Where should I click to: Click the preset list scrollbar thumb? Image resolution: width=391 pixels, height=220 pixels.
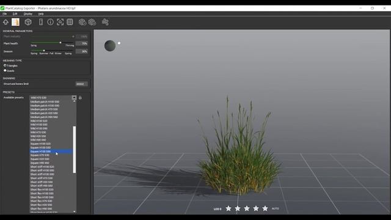pyautogui.click(x=75, y=150)
